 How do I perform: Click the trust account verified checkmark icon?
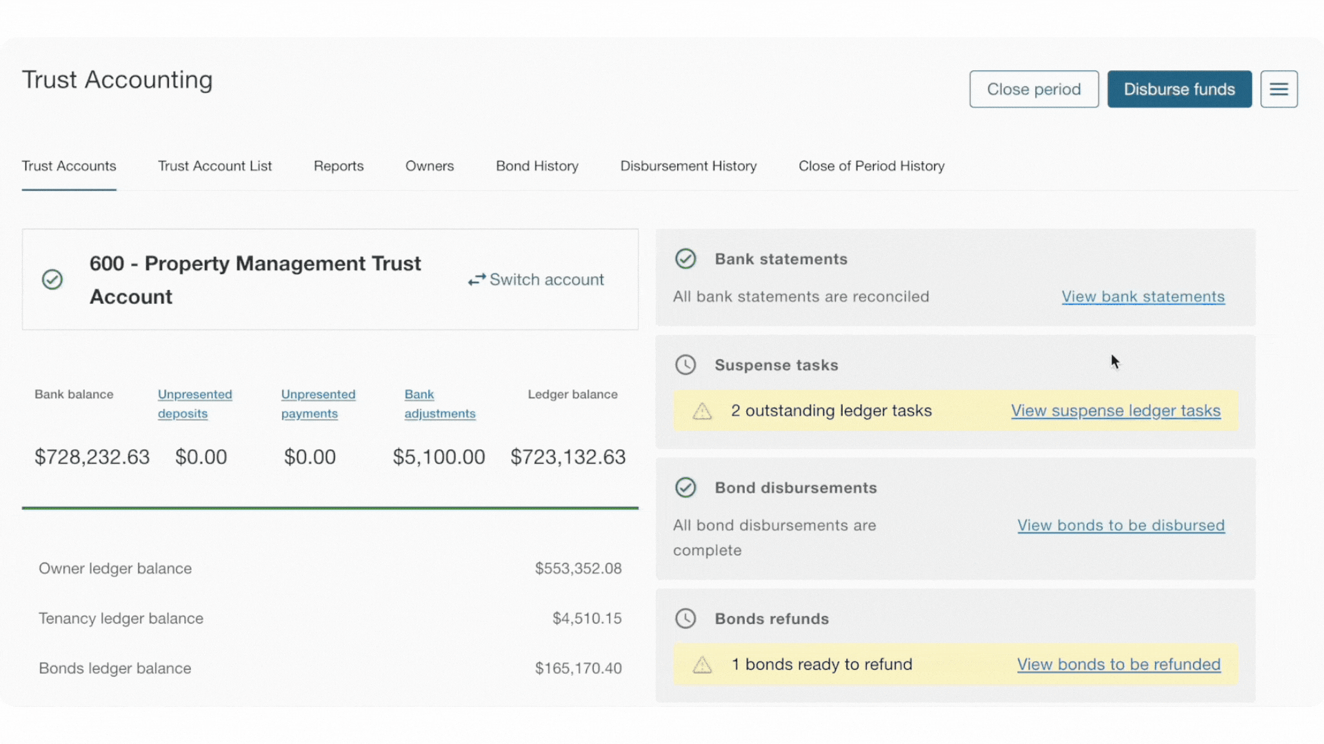[x=52, y=280]
